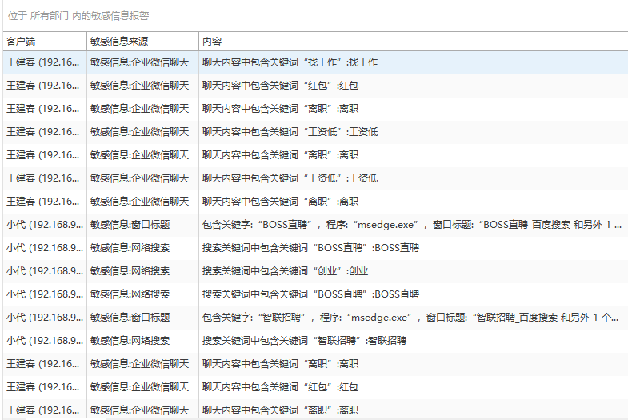Click 小代 client cell in 创业 row
The image size is (628, 420).
point(43,271)
